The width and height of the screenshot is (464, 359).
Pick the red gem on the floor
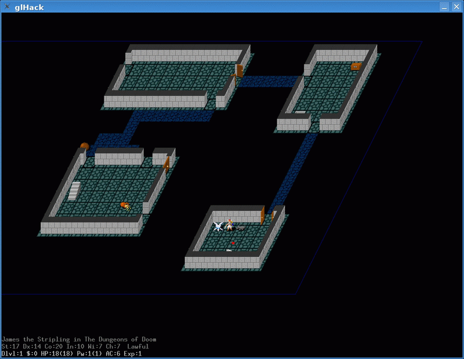tap(233, 243)
